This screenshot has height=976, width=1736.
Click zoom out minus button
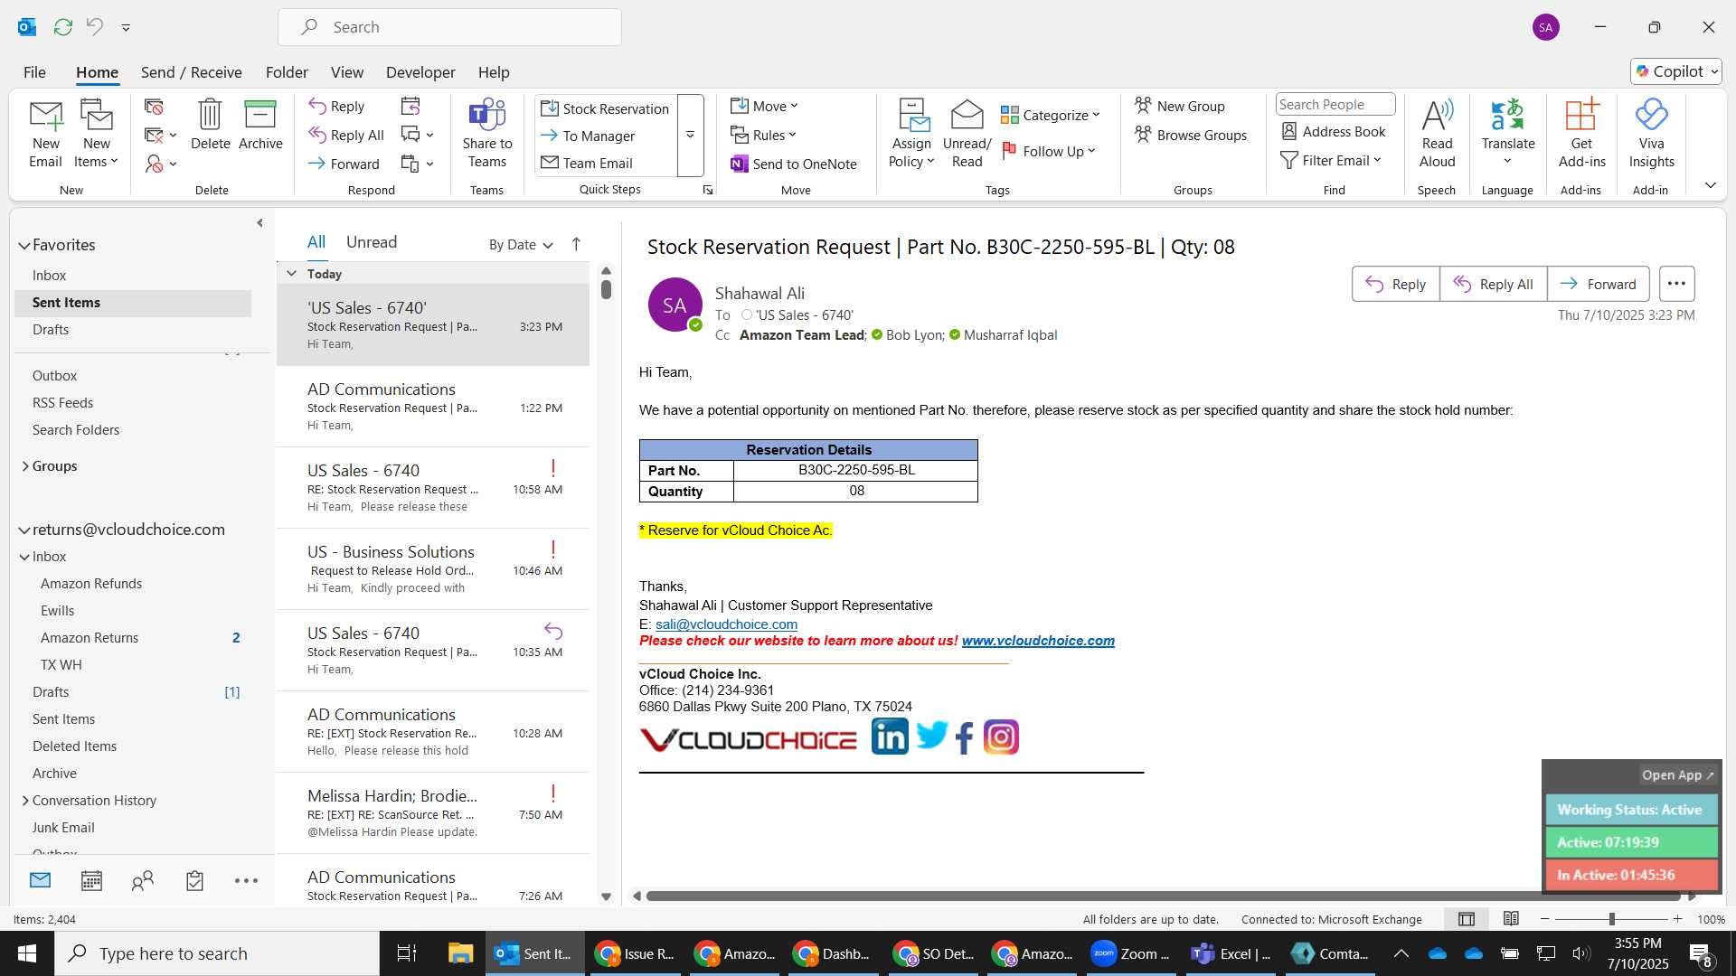[x=1544, y=919]
